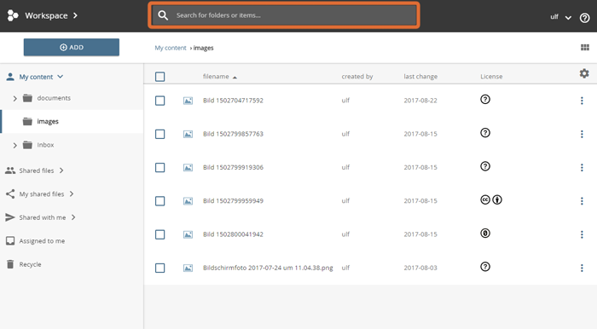The image size is (597, 329).
Task: Open more options for Bild 1502800041942
Action: point(582,234)
